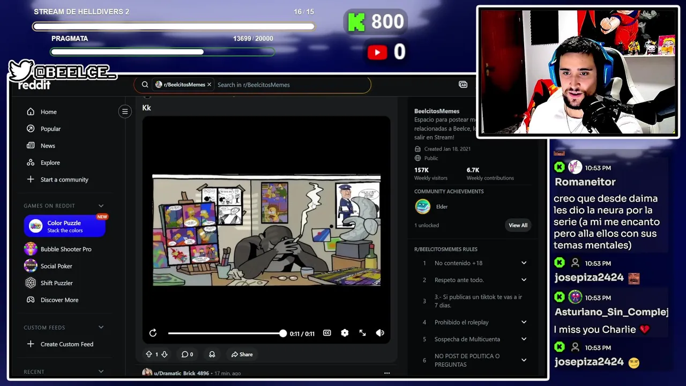Collapse the Custom Feeds section

coord(101,328)
